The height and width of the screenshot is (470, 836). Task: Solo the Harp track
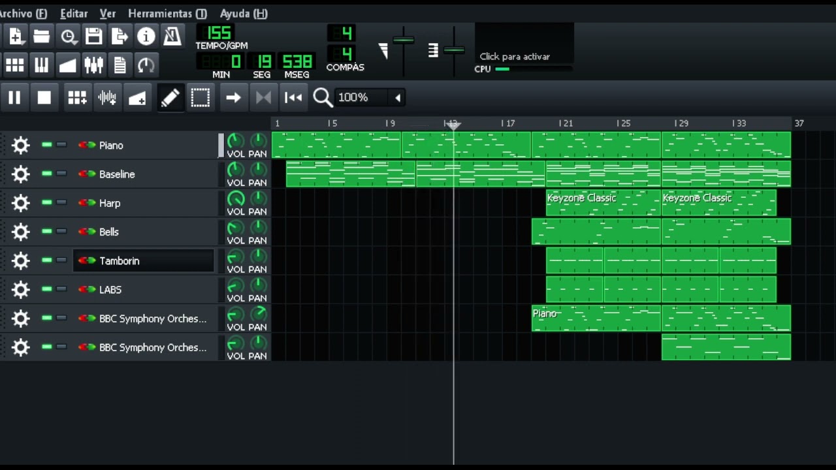point(61,202)
